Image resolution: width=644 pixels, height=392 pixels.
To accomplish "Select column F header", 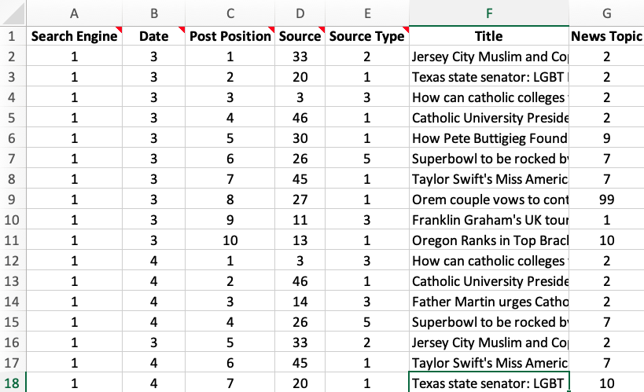I will (489, 13).
